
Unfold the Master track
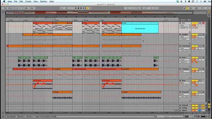[180, 110]
